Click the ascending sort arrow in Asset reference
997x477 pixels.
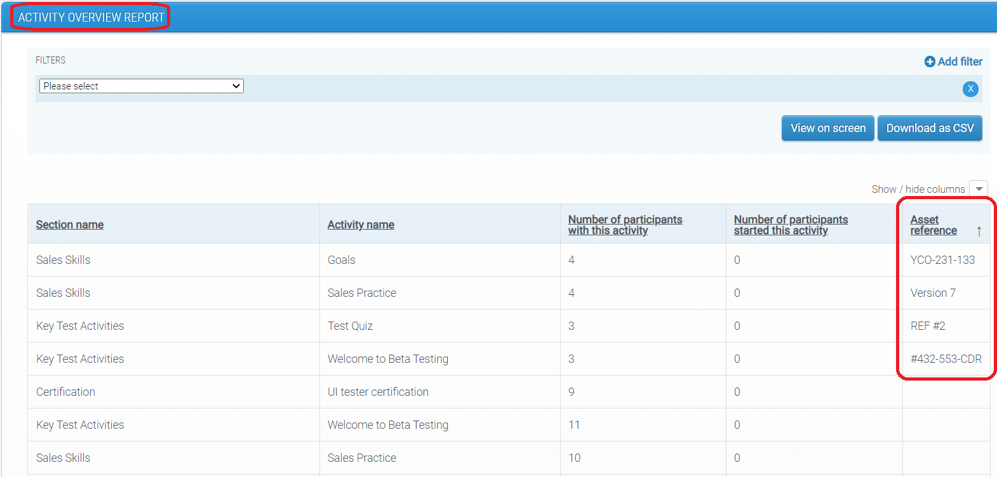pyautogui.click(x=979, y=232)
